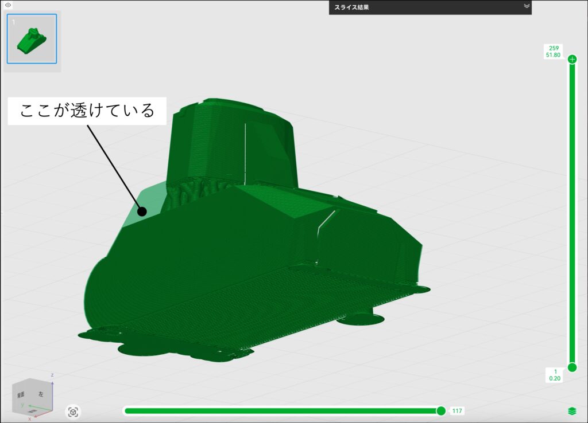Viewport: 588px width, 423px height.
Task: Click the bottom handle of layer slider
Action: [x=572, y=367]
